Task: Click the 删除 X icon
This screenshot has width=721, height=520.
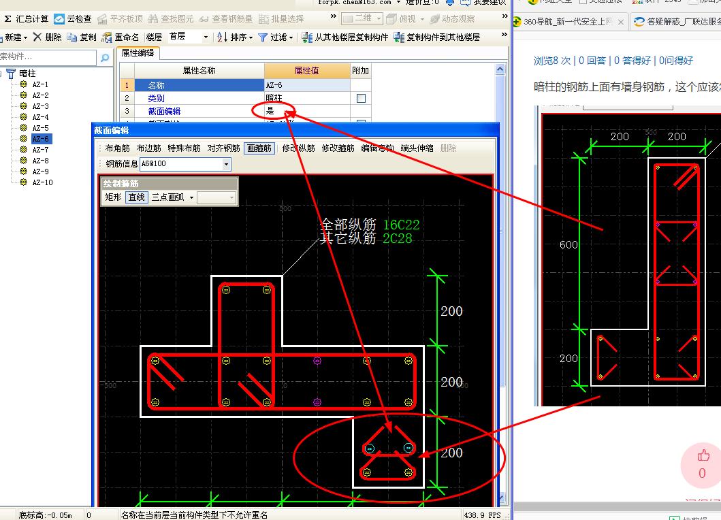Action: (x=37, y=37)
